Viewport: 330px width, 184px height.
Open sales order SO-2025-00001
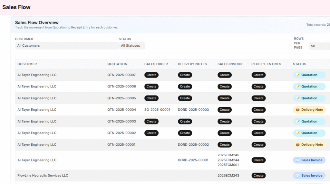tap(157, 110)
